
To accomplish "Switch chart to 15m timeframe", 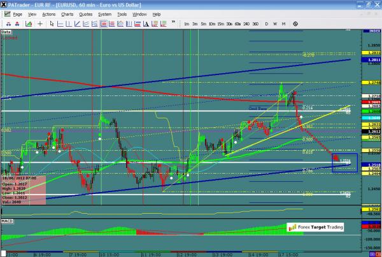I will (220, 24).
